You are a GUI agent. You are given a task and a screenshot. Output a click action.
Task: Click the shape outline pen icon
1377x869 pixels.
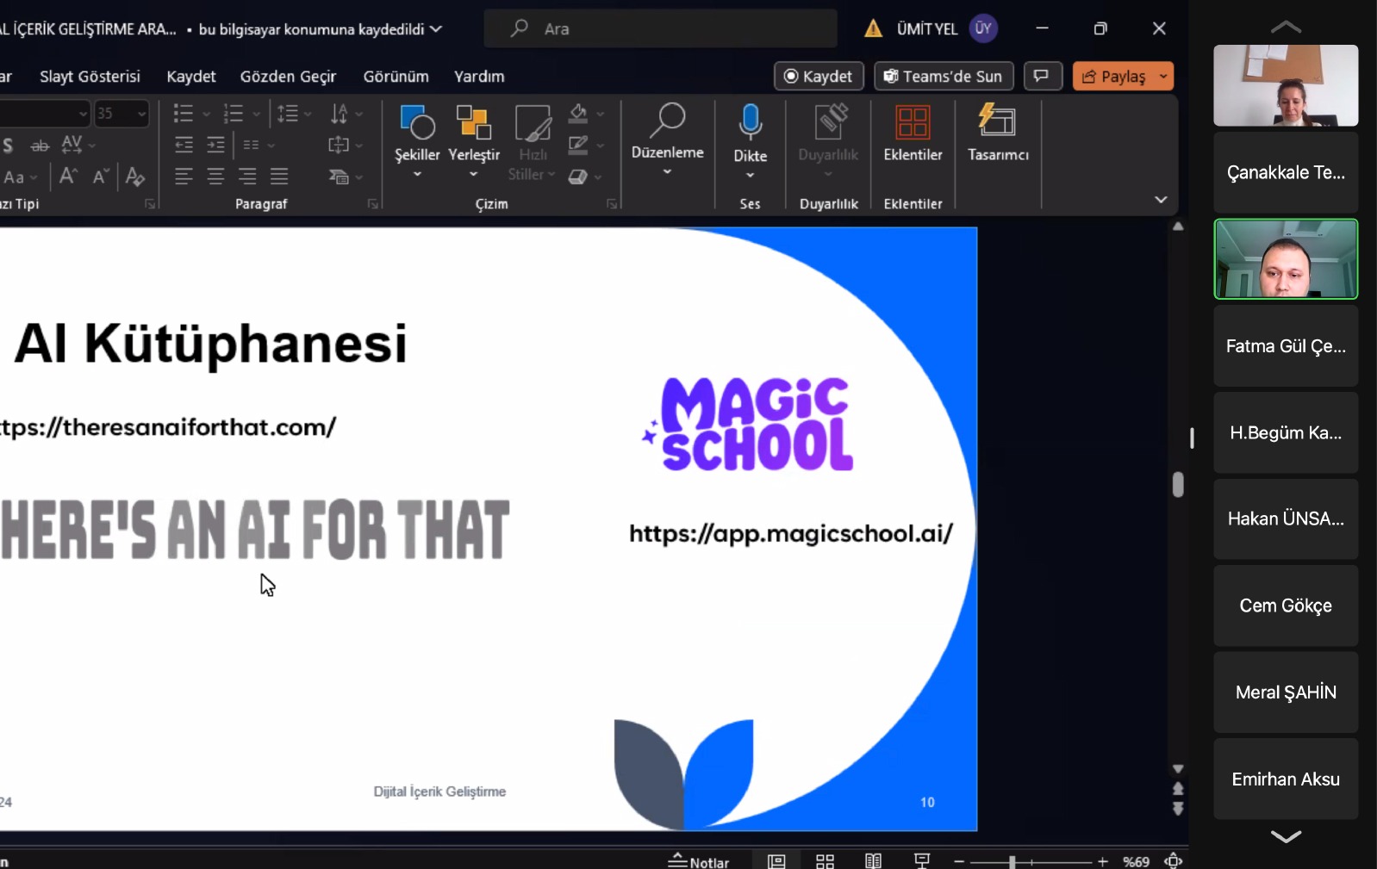pyautogui.click(x=578, y=145)
